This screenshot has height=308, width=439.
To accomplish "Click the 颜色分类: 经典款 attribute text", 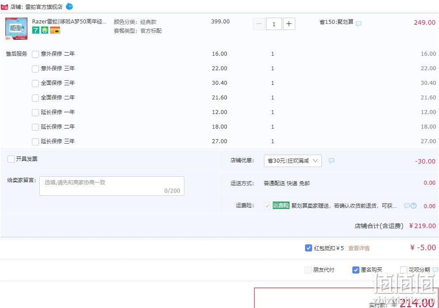I will click(135, 22).
